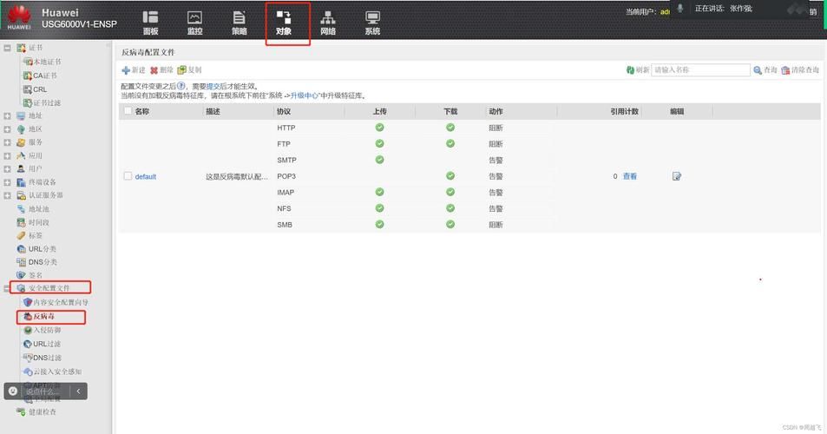Click the HTTP protocol row text

[x=286, y=128]
